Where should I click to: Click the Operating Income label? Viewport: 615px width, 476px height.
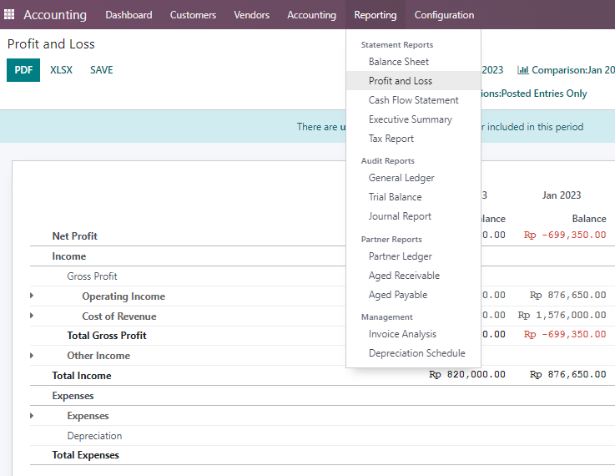124,296
